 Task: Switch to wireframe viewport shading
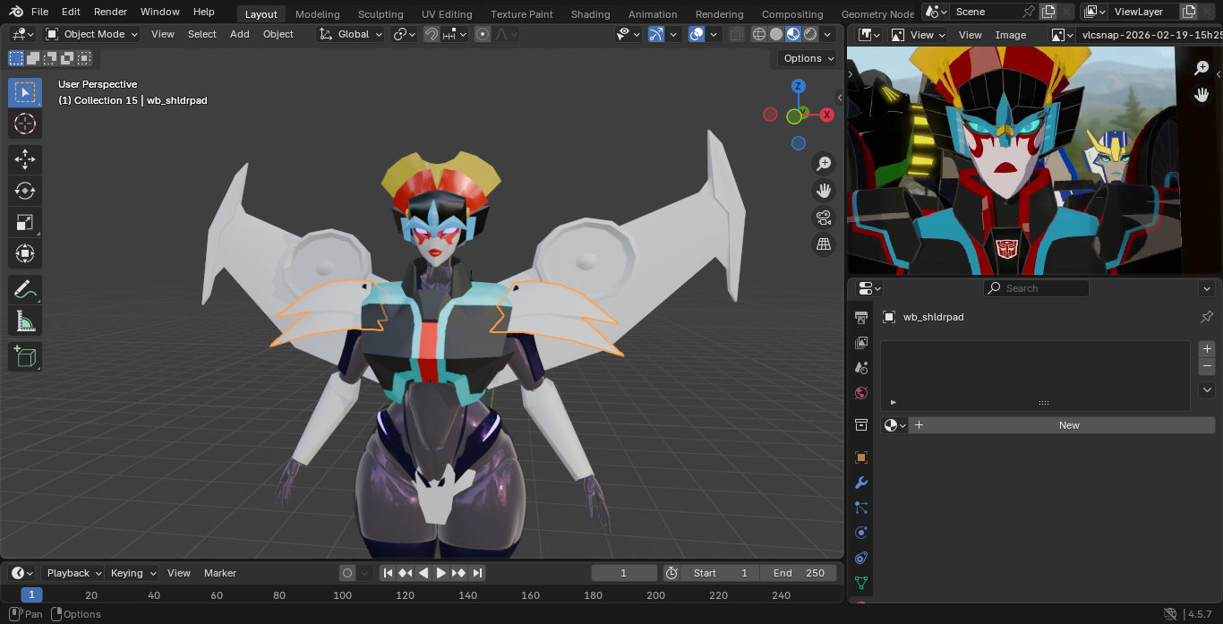[x=759, y=34]
